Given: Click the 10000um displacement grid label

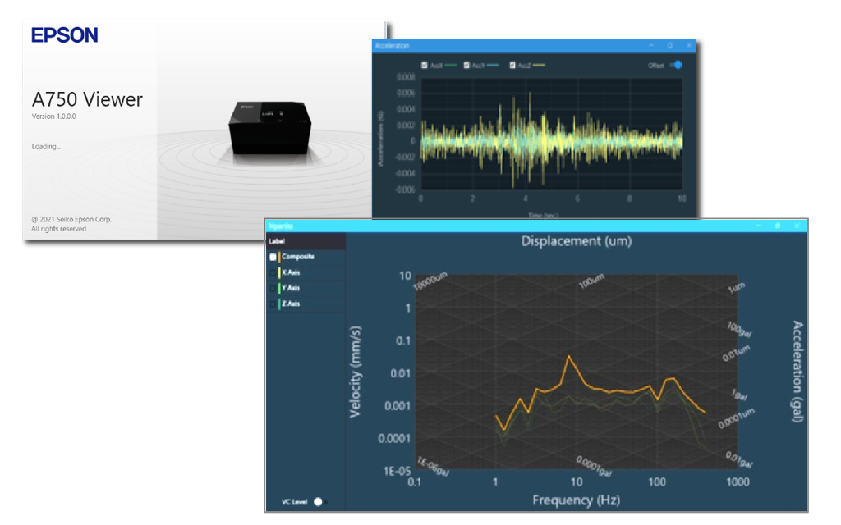Looking at the screenshot, I should (x=430, y=281).
